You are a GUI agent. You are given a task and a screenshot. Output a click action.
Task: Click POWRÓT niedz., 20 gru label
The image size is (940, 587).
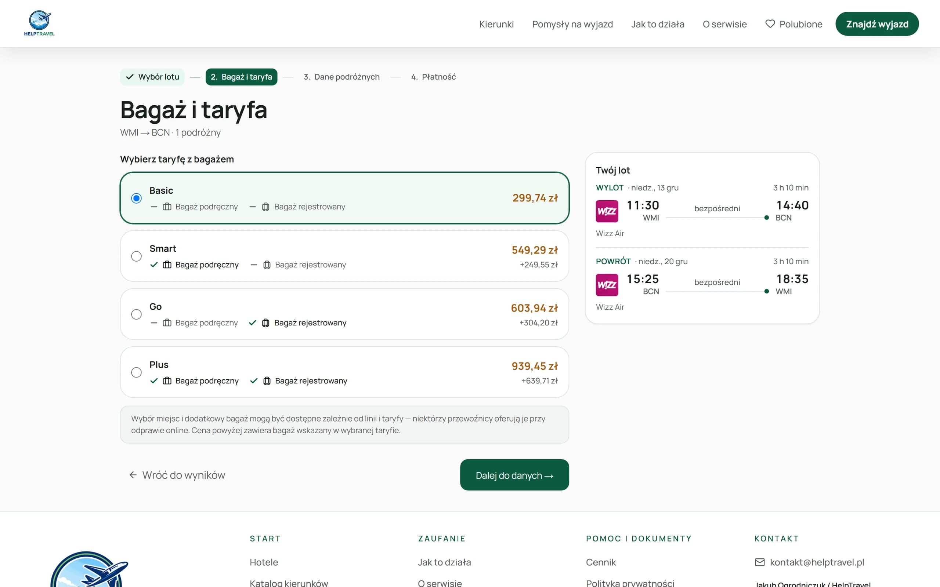(x=642, y=262)
